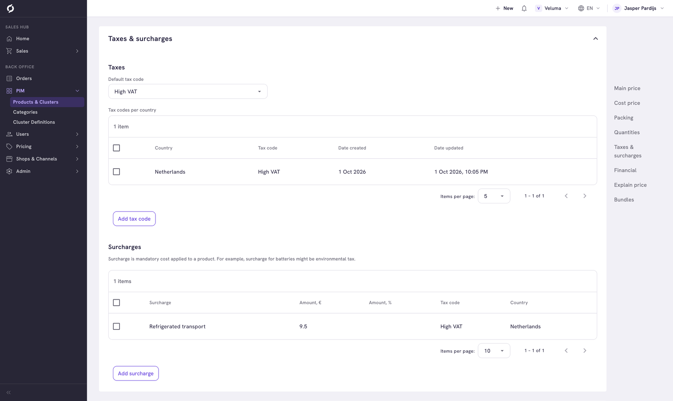This screenshot has height=401, width=673.
Task: Check the Netherlands tax code row
Action: pos(116,172)
